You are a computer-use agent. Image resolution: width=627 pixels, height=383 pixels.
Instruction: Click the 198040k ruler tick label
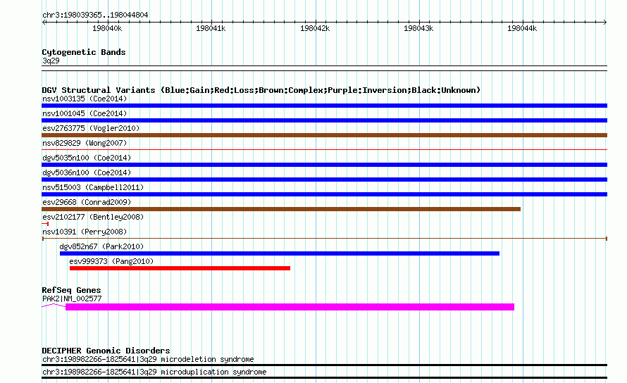pos(107,28)
